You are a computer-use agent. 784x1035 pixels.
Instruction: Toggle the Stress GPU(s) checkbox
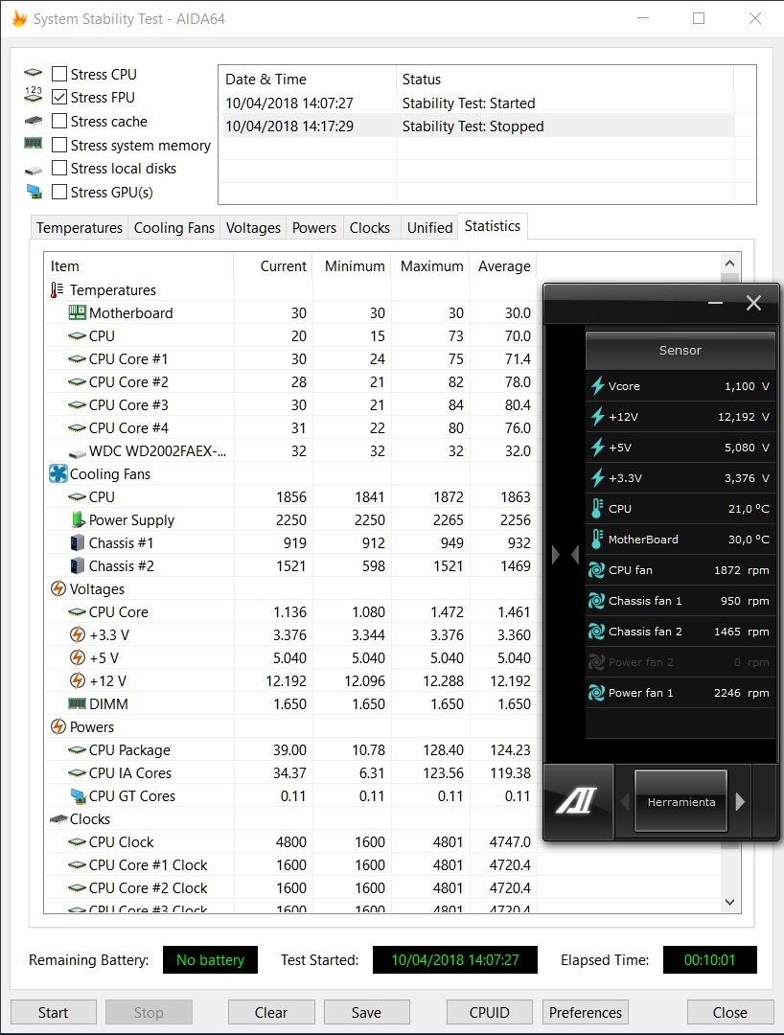[59, 193]
